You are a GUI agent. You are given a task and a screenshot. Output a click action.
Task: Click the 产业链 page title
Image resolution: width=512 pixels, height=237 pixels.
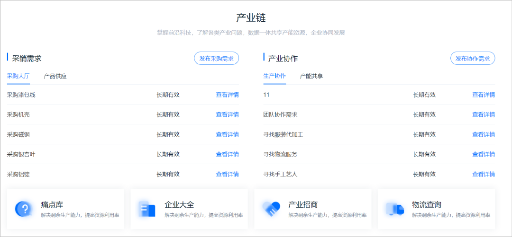tap(251, 18)
